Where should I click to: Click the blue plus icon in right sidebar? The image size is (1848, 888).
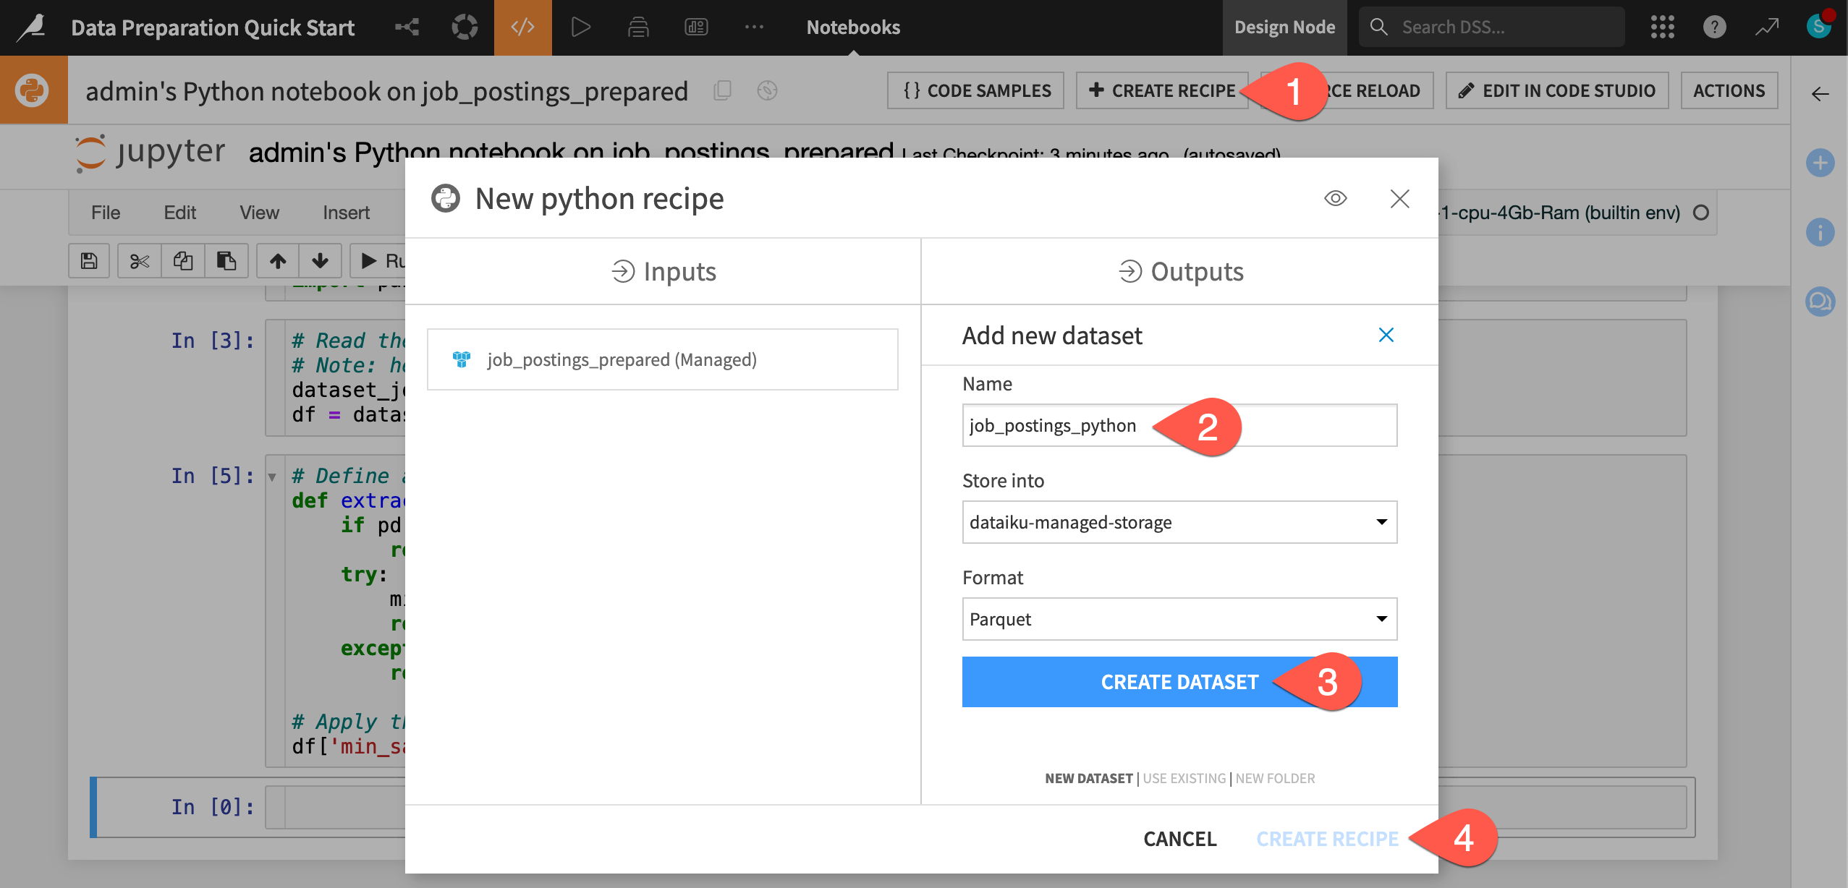coord(1820,163)
